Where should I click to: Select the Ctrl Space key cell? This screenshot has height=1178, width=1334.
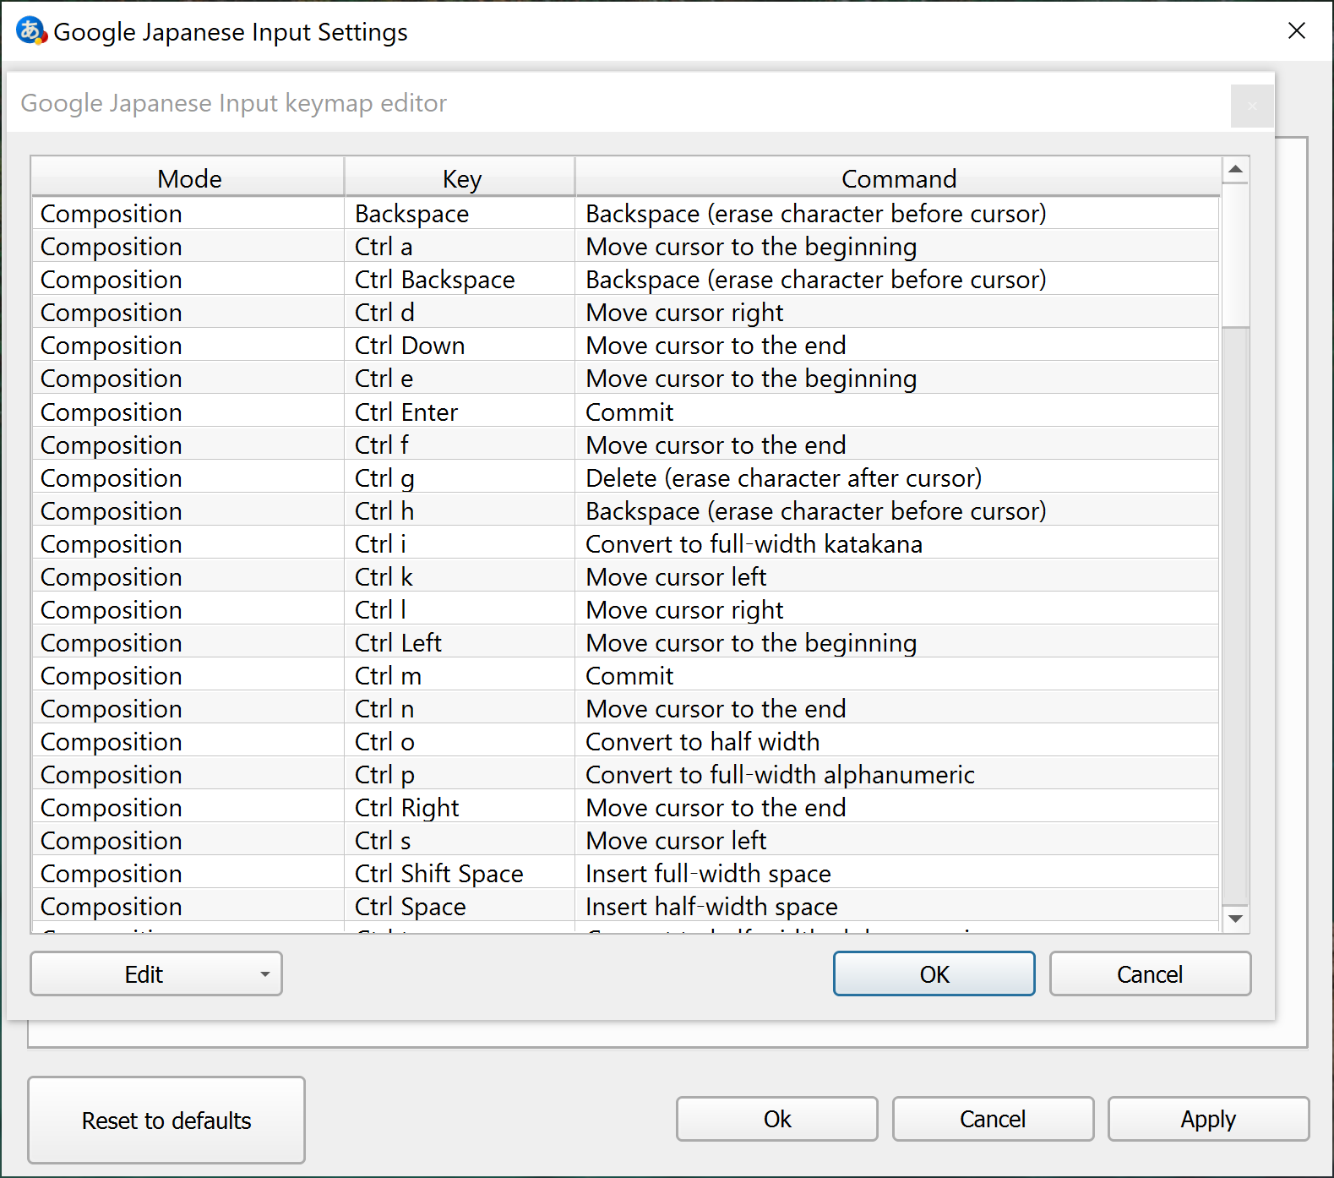pos(460,907)
